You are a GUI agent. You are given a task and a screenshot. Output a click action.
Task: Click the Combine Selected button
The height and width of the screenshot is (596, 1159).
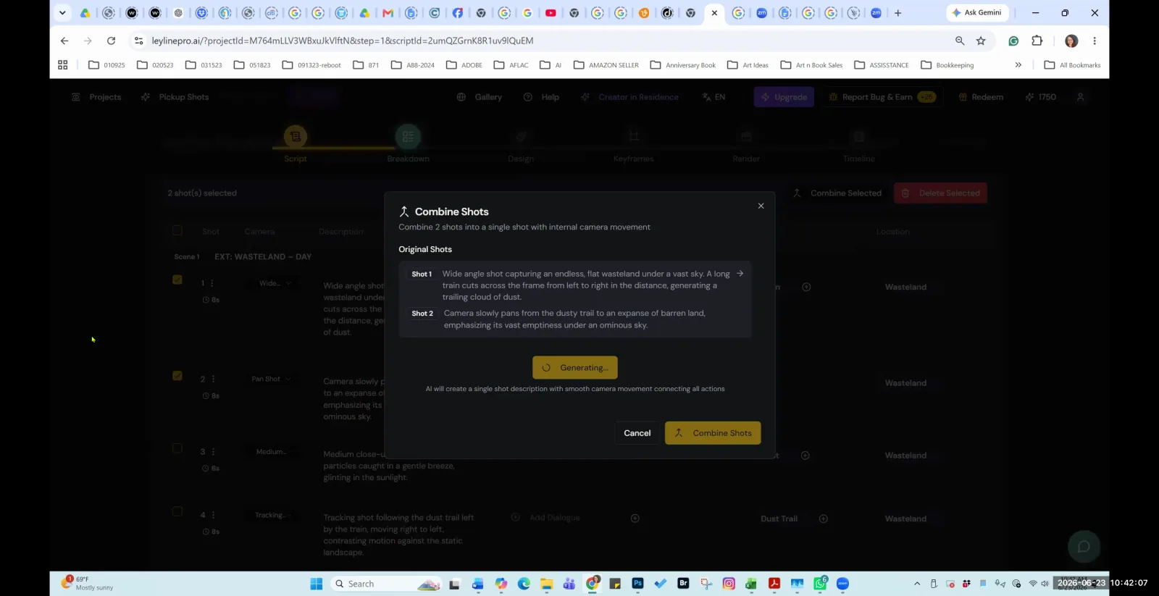click(837, 193)
